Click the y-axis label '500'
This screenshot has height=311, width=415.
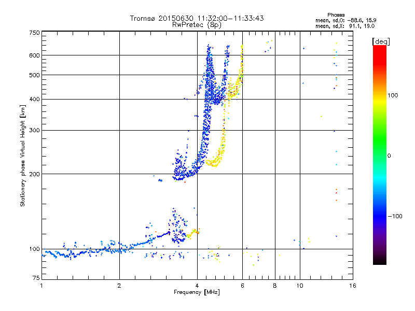[34, 75]
